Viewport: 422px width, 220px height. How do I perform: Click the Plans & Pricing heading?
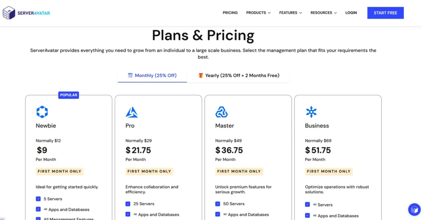click(203, 35)
